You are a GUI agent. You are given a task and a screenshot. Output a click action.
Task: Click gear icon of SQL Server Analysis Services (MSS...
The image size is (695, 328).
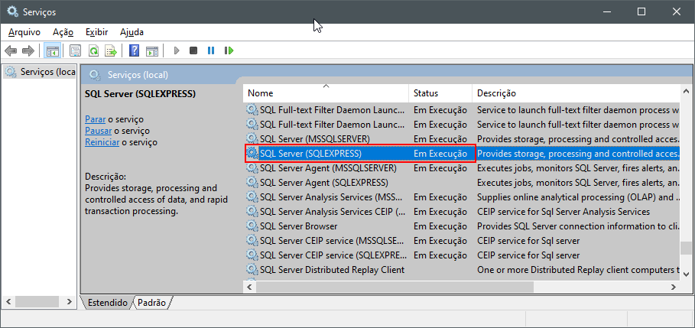coord(252,196)
